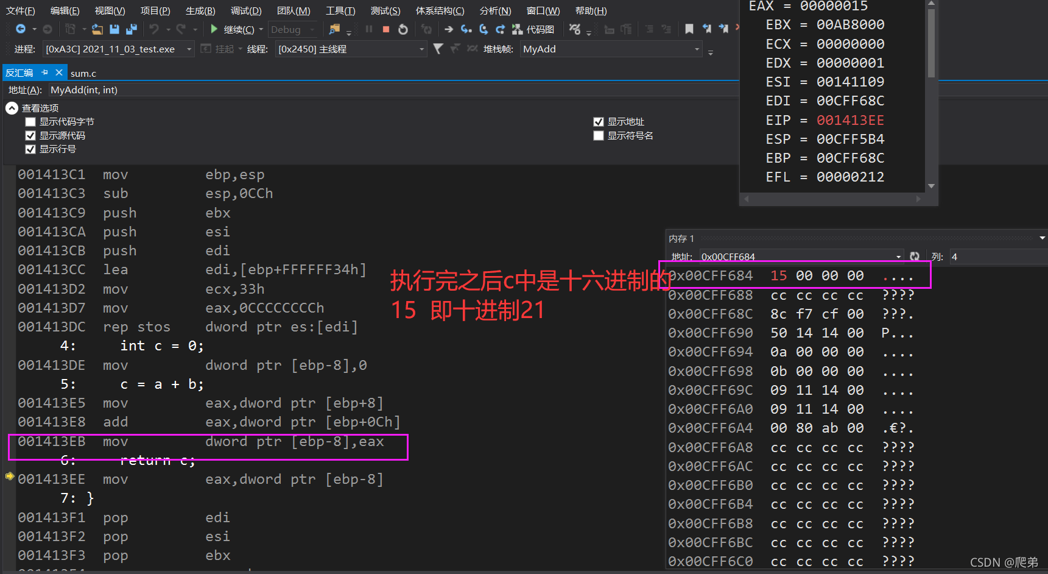Click the Step Out icon
This screenshot has height=574, width=1048.
(x=500, y=29)
